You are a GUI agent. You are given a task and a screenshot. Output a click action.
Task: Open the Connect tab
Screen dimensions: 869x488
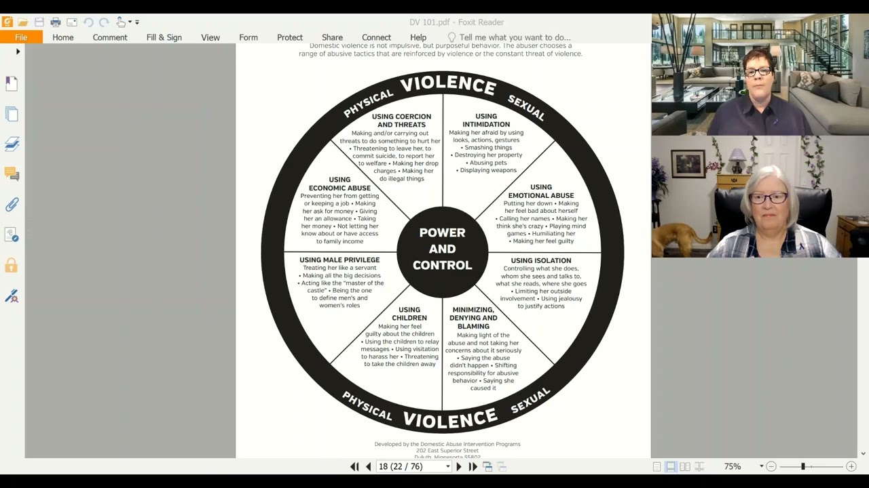tap(376, 37)
